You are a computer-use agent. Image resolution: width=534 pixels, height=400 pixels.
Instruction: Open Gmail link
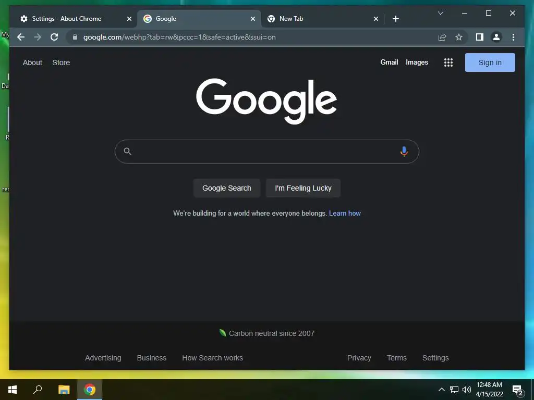pos(389,63)
